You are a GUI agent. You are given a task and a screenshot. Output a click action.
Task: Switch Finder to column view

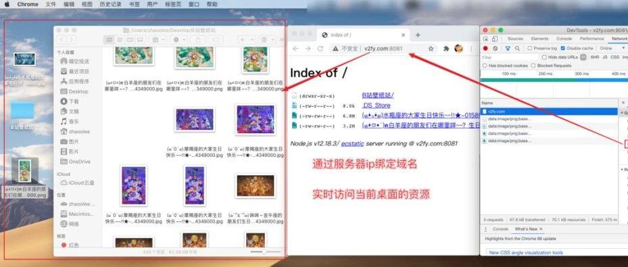tap(130, 40)
